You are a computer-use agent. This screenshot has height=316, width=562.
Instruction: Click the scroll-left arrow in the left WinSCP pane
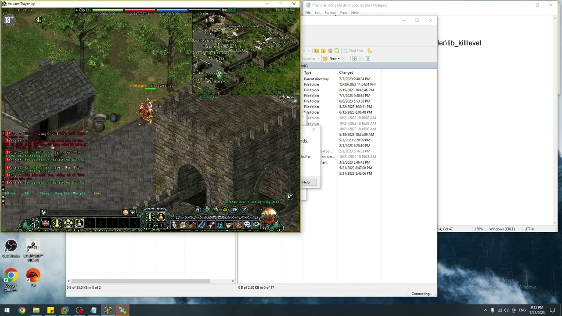tap(68, 281)
